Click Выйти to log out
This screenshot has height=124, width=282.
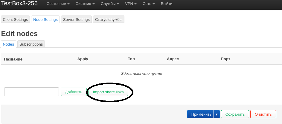[x=167, y=4]
